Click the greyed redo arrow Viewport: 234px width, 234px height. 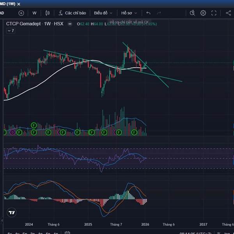click(159, 13)
